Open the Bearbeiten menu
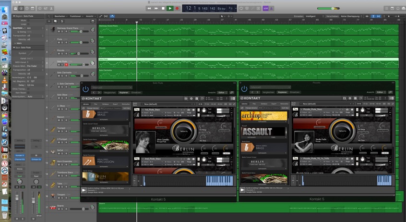The width and height of the screenshot is (406, 222). (61, 16)
